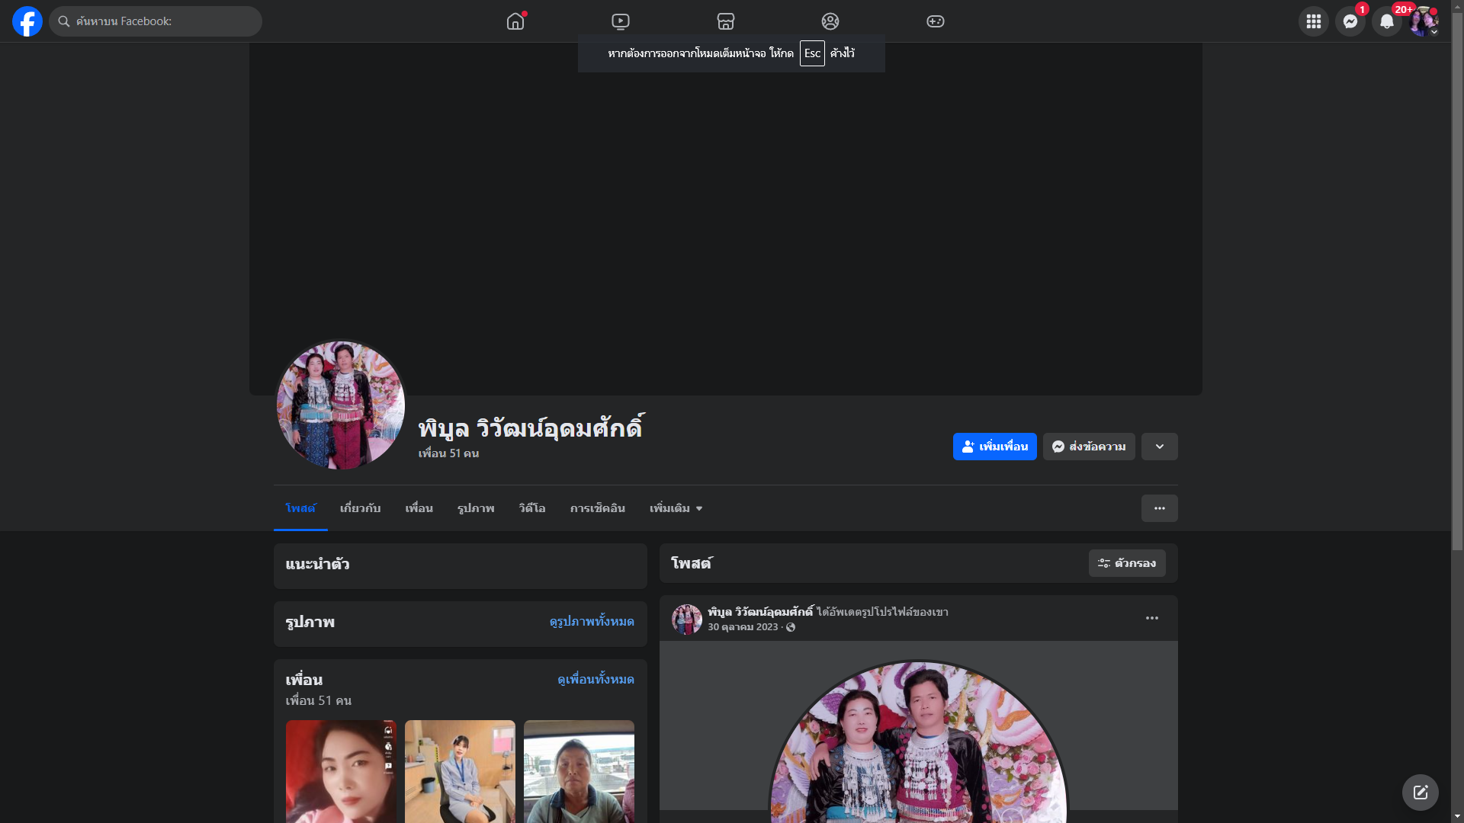Viewport: 1464px width, 823px height.
Task: Switch to the รูปภาพ tab
Action: 476,508
